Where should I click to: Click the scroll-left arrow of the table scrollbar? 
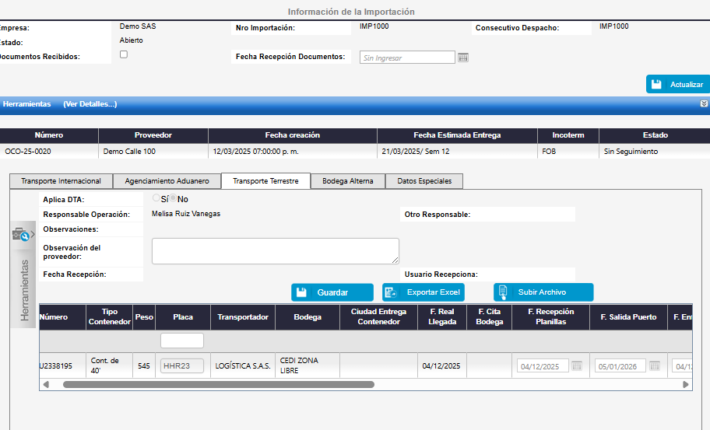pos(46,384)
